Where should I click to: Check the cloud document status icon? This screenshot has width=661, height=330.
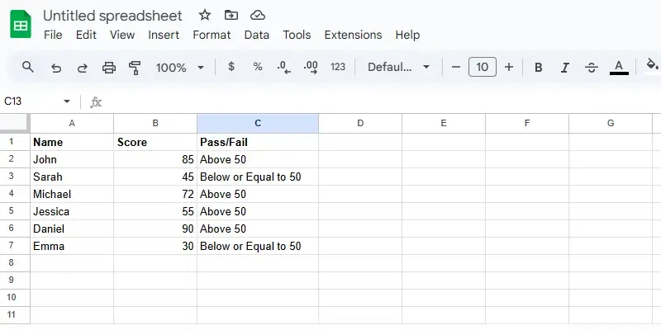(257, 16)
